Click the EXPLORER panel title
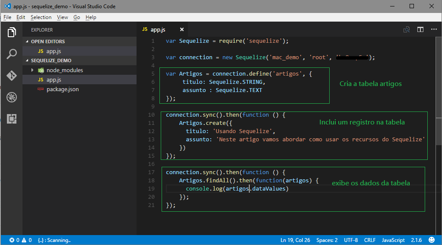Screen dimensions: 442x245 [42, 30]
